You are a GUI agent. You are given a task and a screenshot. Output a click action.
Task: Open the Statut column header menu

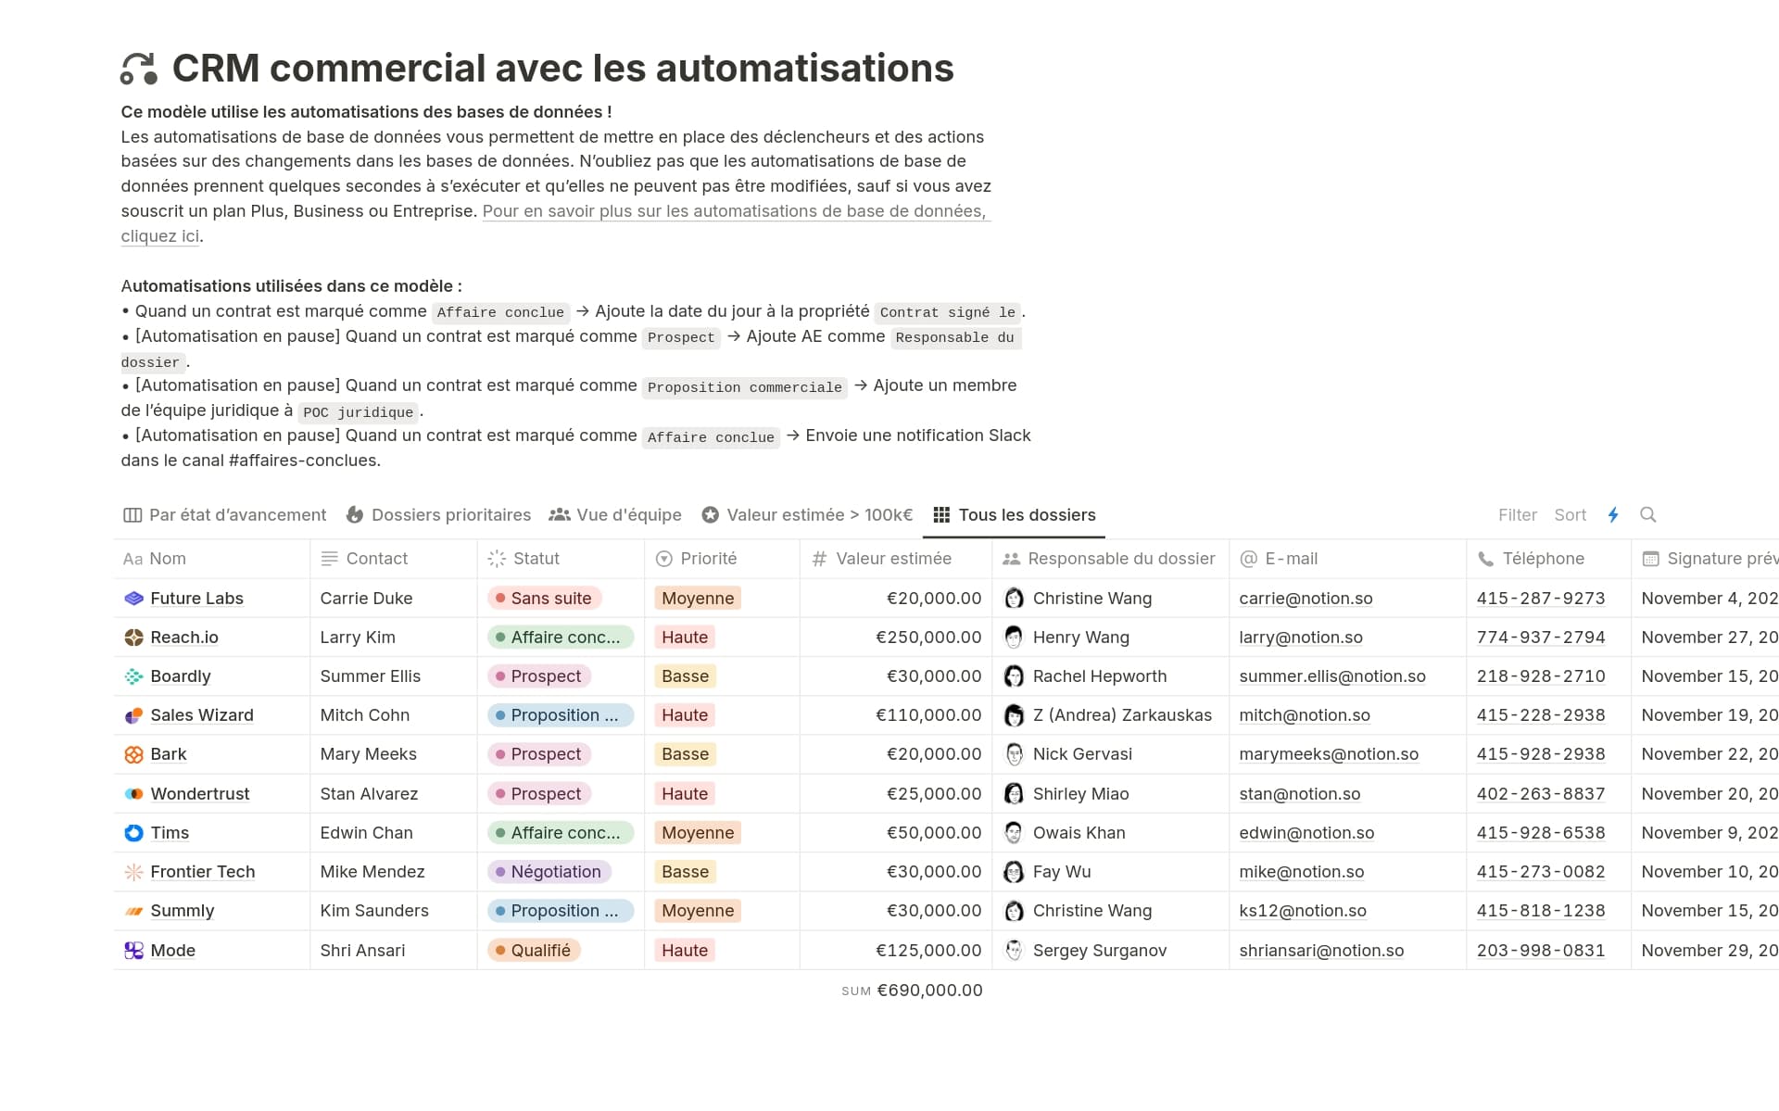[x=536, y=559]
